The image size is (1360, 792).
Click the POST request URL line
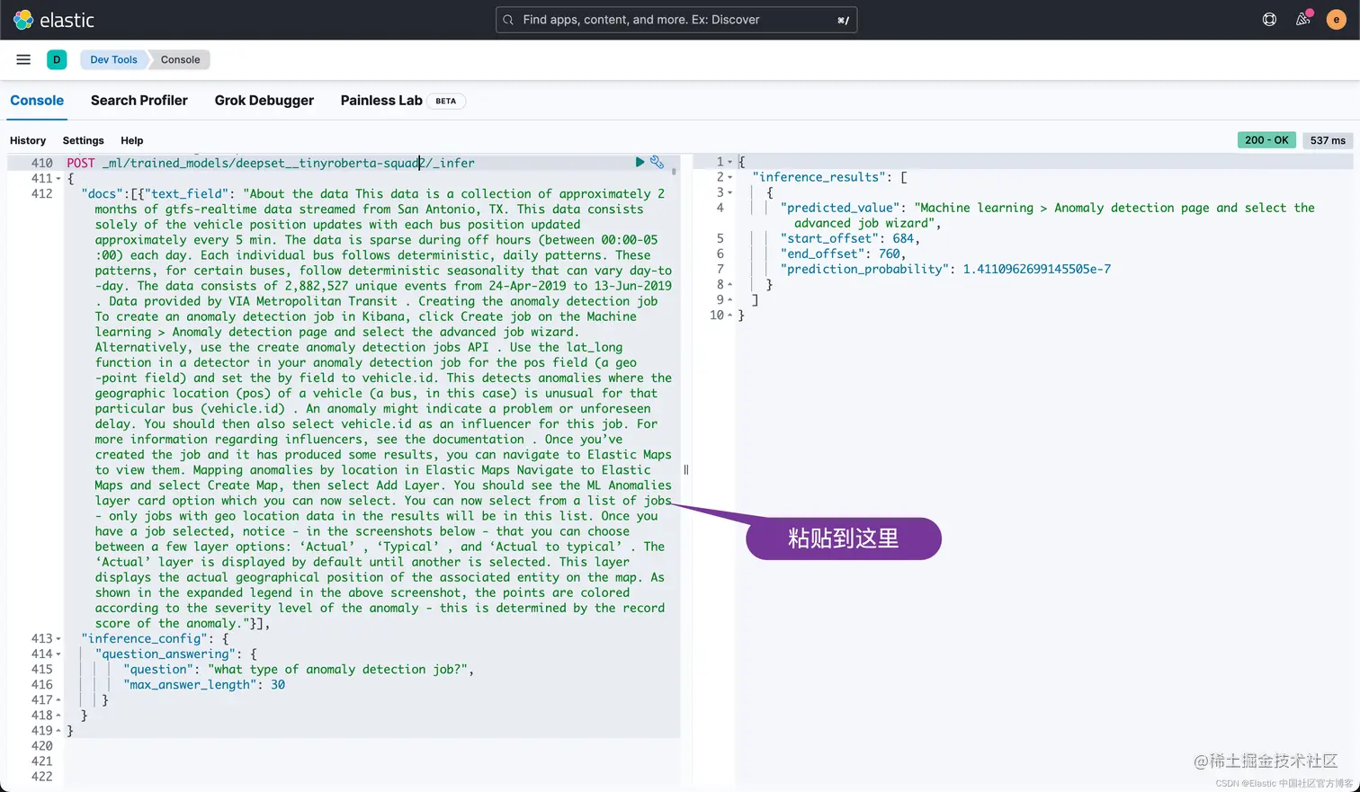(271, 163)
